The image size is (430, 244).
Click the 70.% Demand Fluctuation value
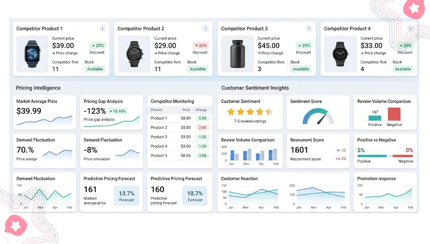[25, 150]
